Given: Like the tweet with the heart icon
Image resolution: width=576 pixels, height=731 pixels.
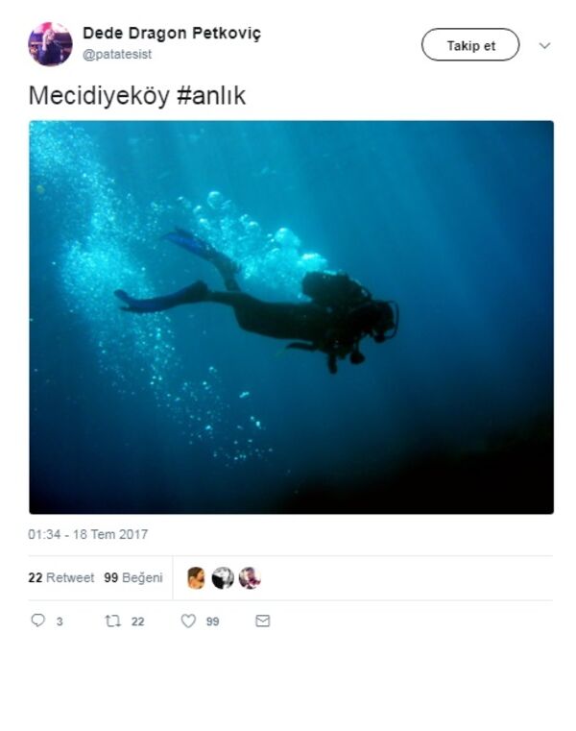Looking at the screenshot, I should pos(188,621).
